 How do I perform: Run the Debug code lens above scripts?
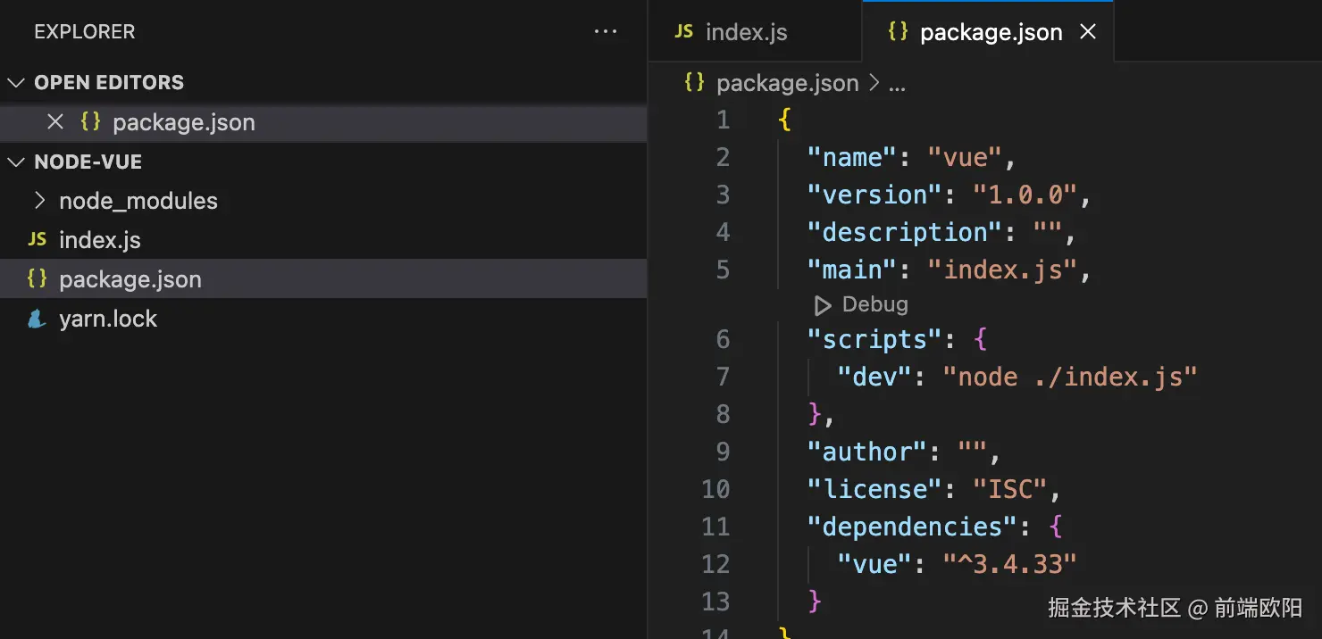[x=874, y=304]
